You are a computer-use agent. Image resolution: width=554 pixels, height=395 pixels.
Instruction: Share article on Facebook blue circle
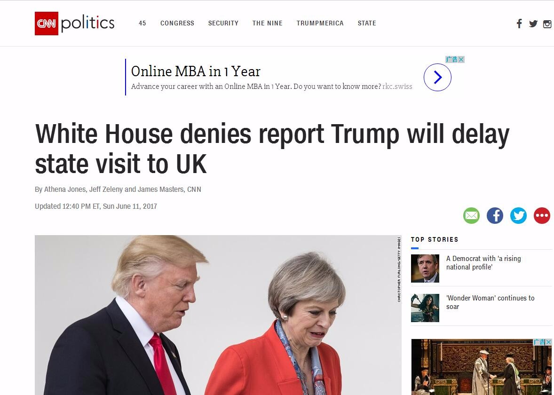(495, 215)
